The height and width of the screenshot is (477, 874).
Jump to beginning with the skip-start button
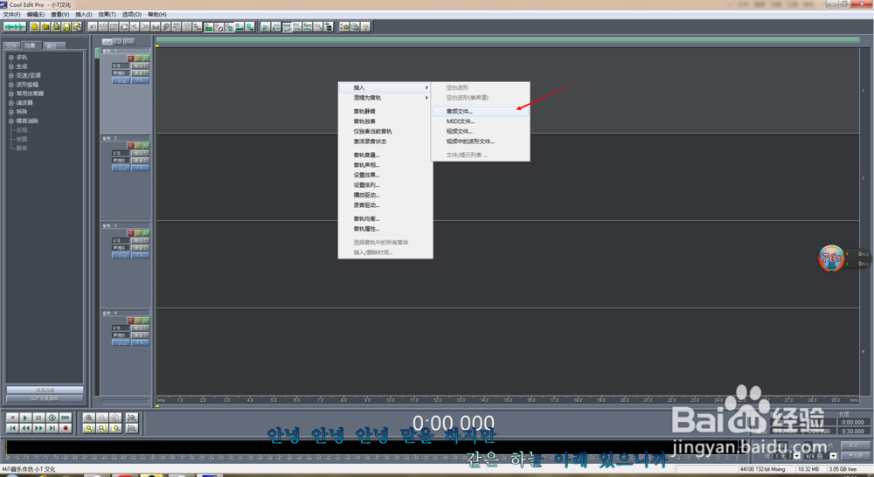(x=12, y=428)
